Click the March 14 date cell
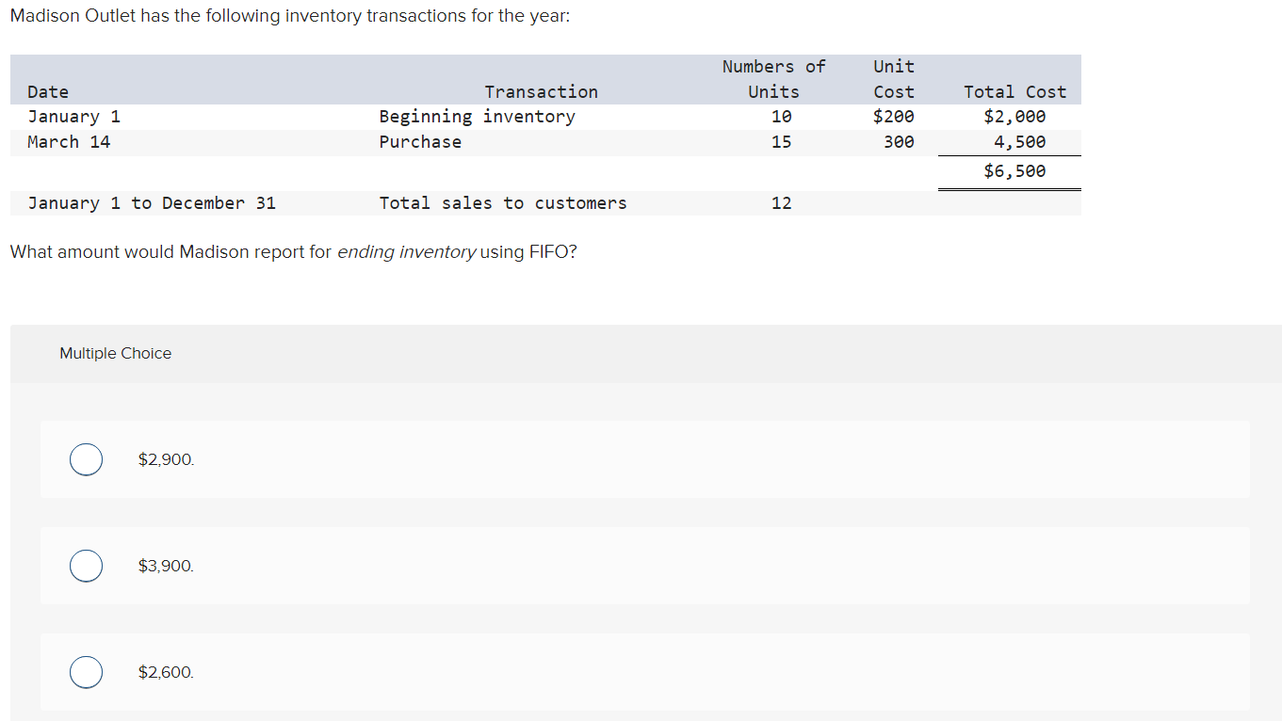This screenshot has height=721, width=1282. (69, 142)
